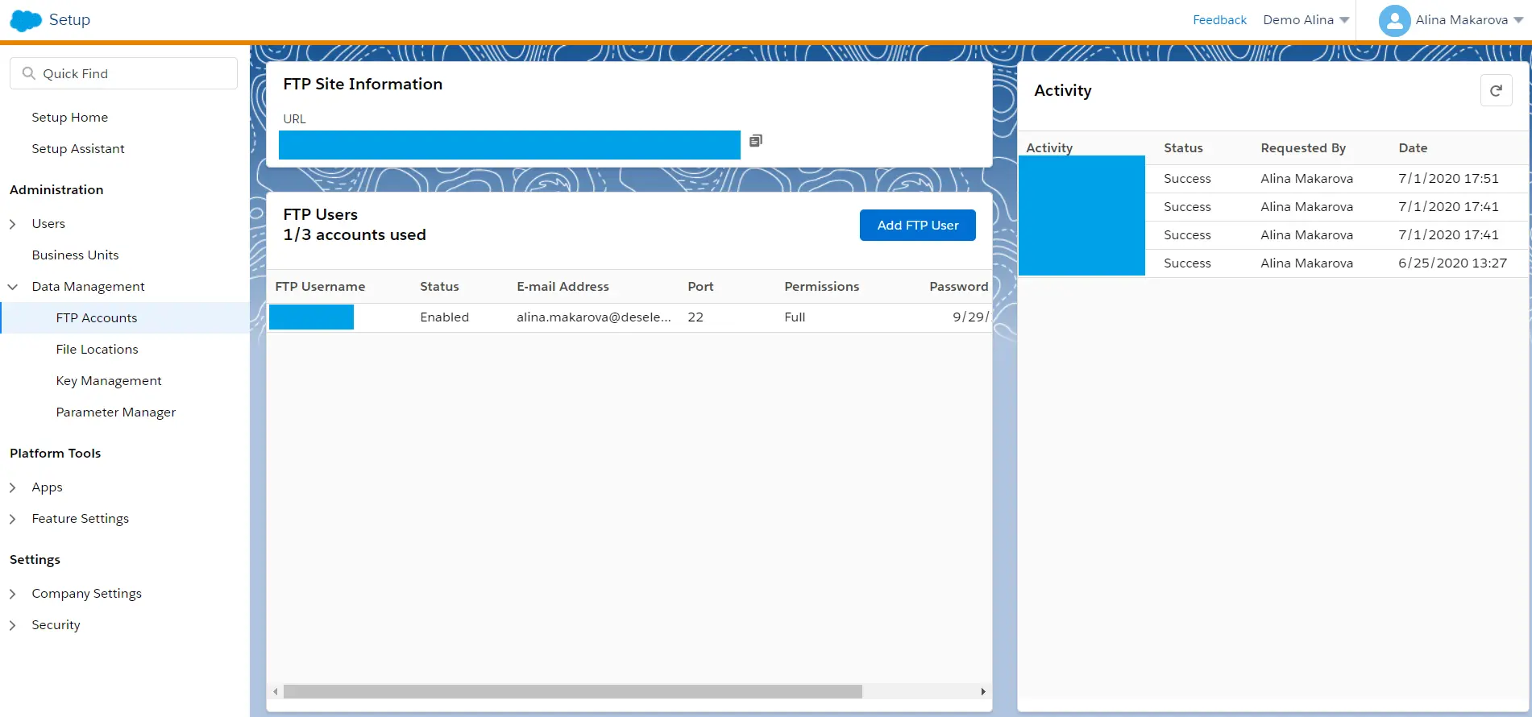
Task: Expand the Users section
Action: pos(13,224)
